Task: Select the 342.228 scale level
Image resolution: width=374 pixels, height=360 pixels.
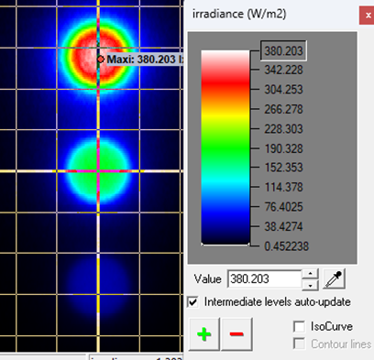Action: click(x=283, y=70)
